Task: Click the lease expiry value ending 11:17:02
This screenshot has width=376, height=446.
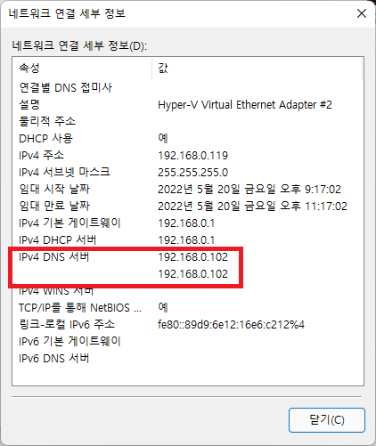Action: click(x=252, y=207)
